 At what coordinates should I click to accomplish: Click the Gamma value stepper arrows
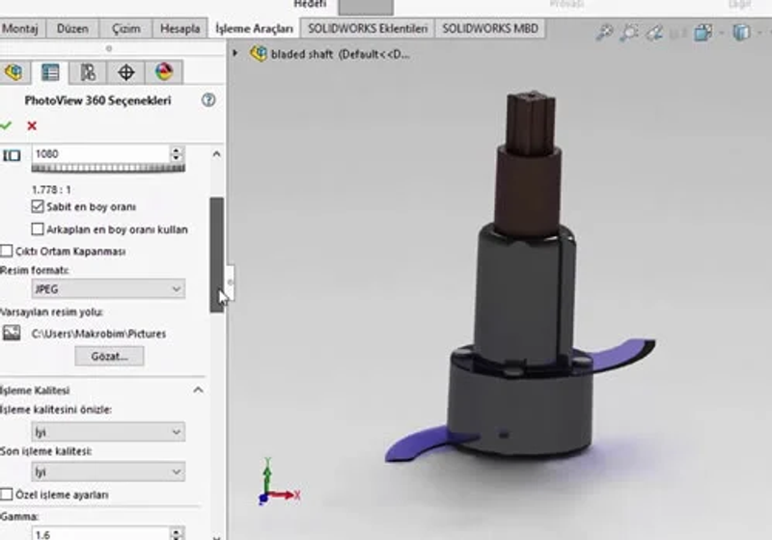click(x=177, y=533)
